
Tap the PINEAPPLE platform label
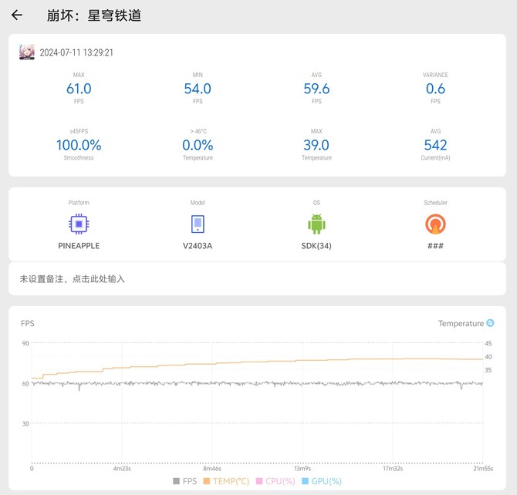(x=79, y=246)
